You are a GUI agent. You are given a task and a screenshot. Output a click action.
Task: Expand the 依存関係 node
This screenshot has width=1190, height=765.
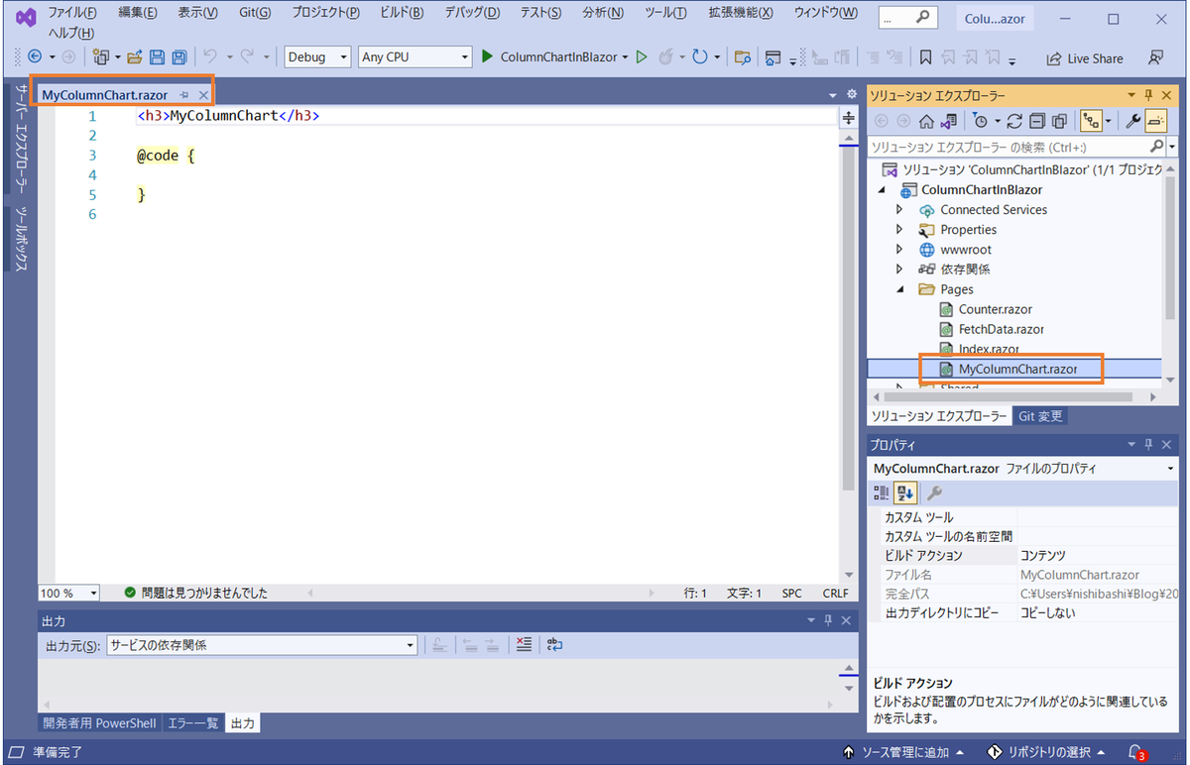click(899, 270)
